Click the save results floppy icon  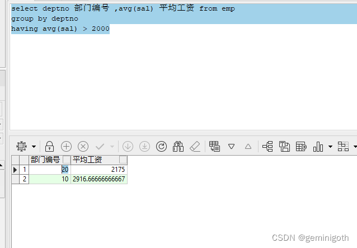coord(284,146)
